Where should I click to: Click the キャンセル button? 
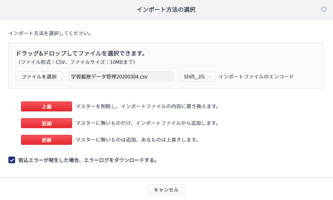[x=166, y=190]
